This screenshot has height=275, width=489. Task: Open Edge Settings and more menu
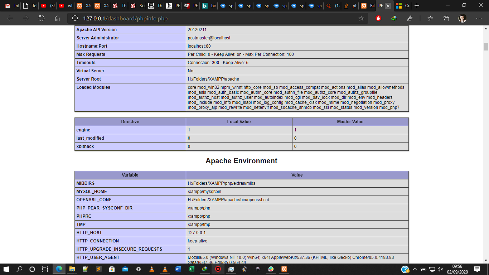(x=479, y=18)
